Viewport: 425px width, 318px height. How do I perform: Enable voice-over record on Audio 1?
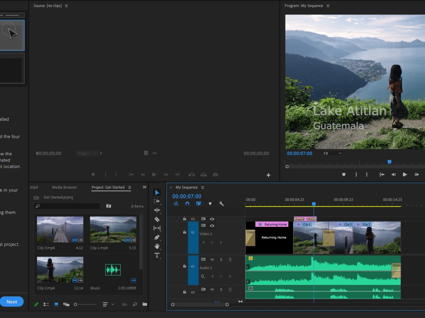(230, 259)
